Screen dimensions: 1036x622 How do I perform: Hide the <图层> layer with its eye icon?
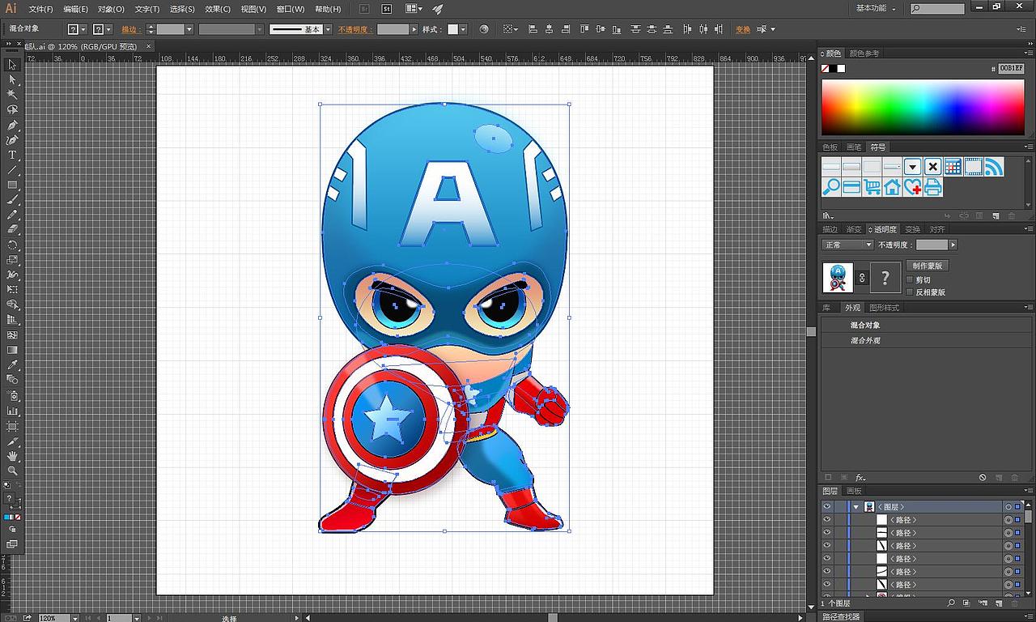[827, 507]
